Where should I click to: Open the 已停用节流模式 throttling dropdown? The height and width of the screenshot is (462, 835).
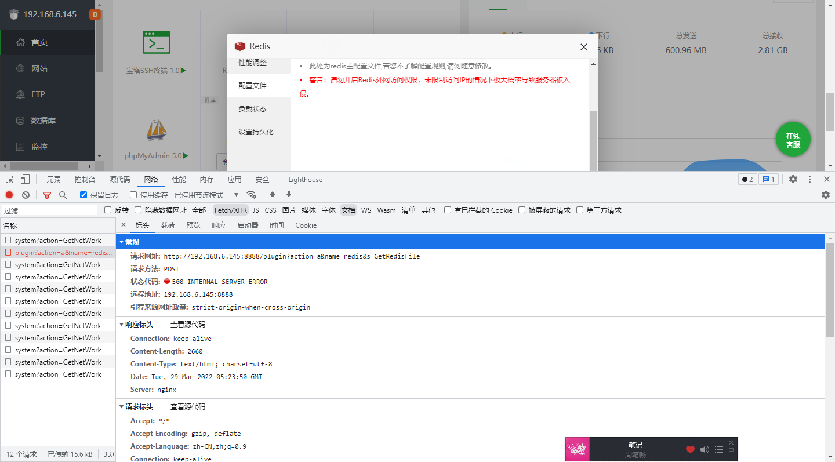pos(207,195)
